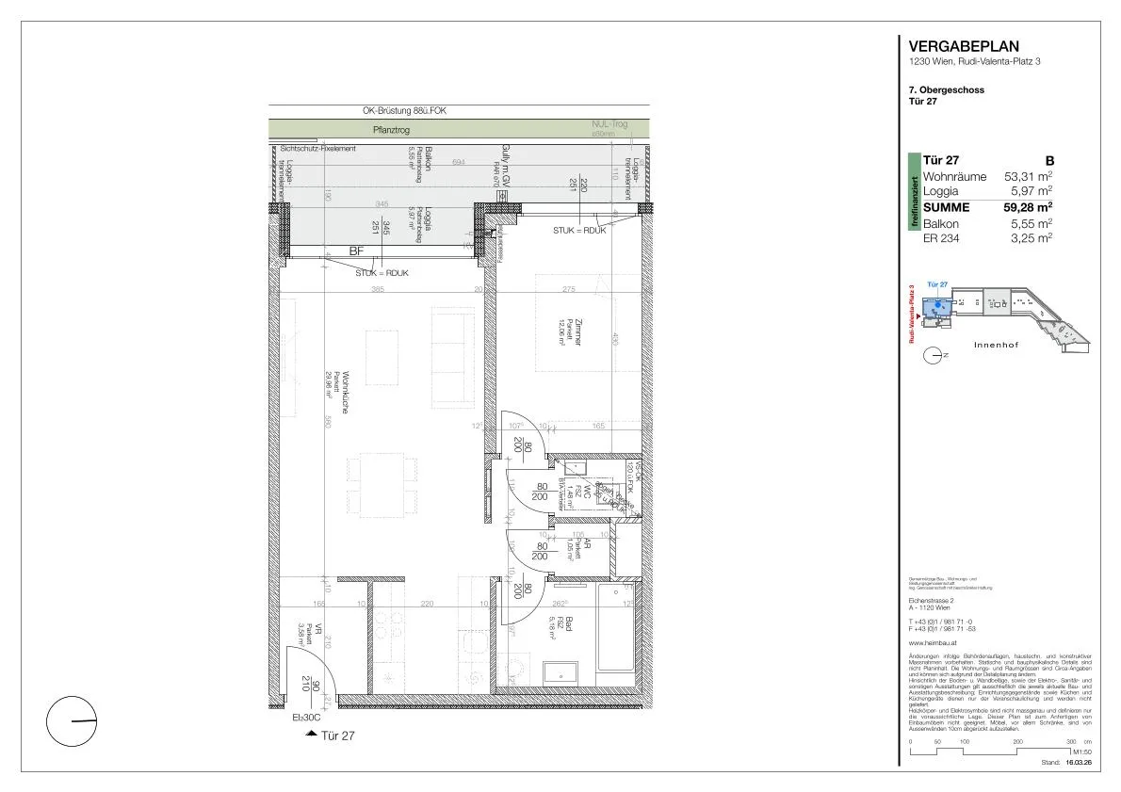This screenshot has height=792, width=1121.
Task: Click the M1:50 scale label
Action: [x=1081, y=752]
